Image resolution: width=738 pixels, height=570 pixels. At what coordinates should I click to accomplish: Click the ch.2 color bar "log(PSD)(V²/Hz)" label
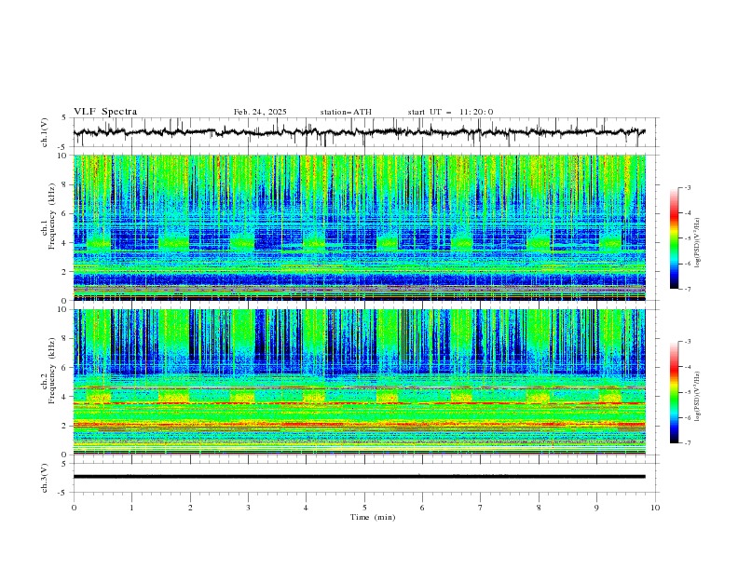[698, 397]
